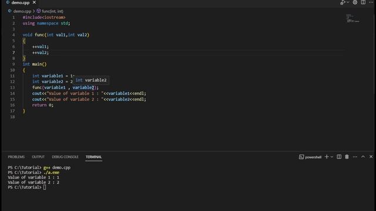The width and height of the screenshot is (376, 211).
Task: Open the editor More Actions ellipsis
Action: point(371,2)
